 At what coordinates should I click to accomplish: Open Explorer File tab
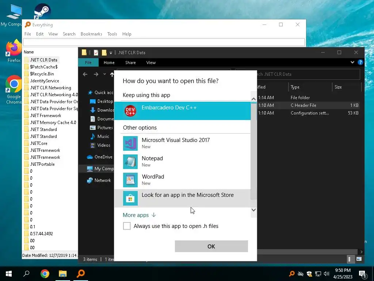(88, 62)
